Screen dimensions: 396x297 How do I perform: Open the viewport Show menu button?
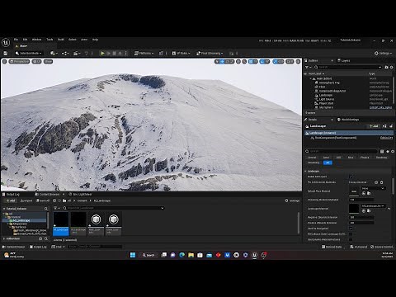click(48, 62)
